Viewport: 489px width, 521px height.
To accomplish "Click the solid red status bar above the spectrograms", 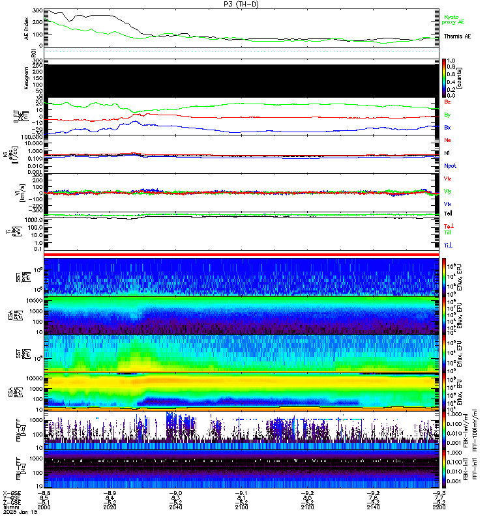I will (241, 255).
